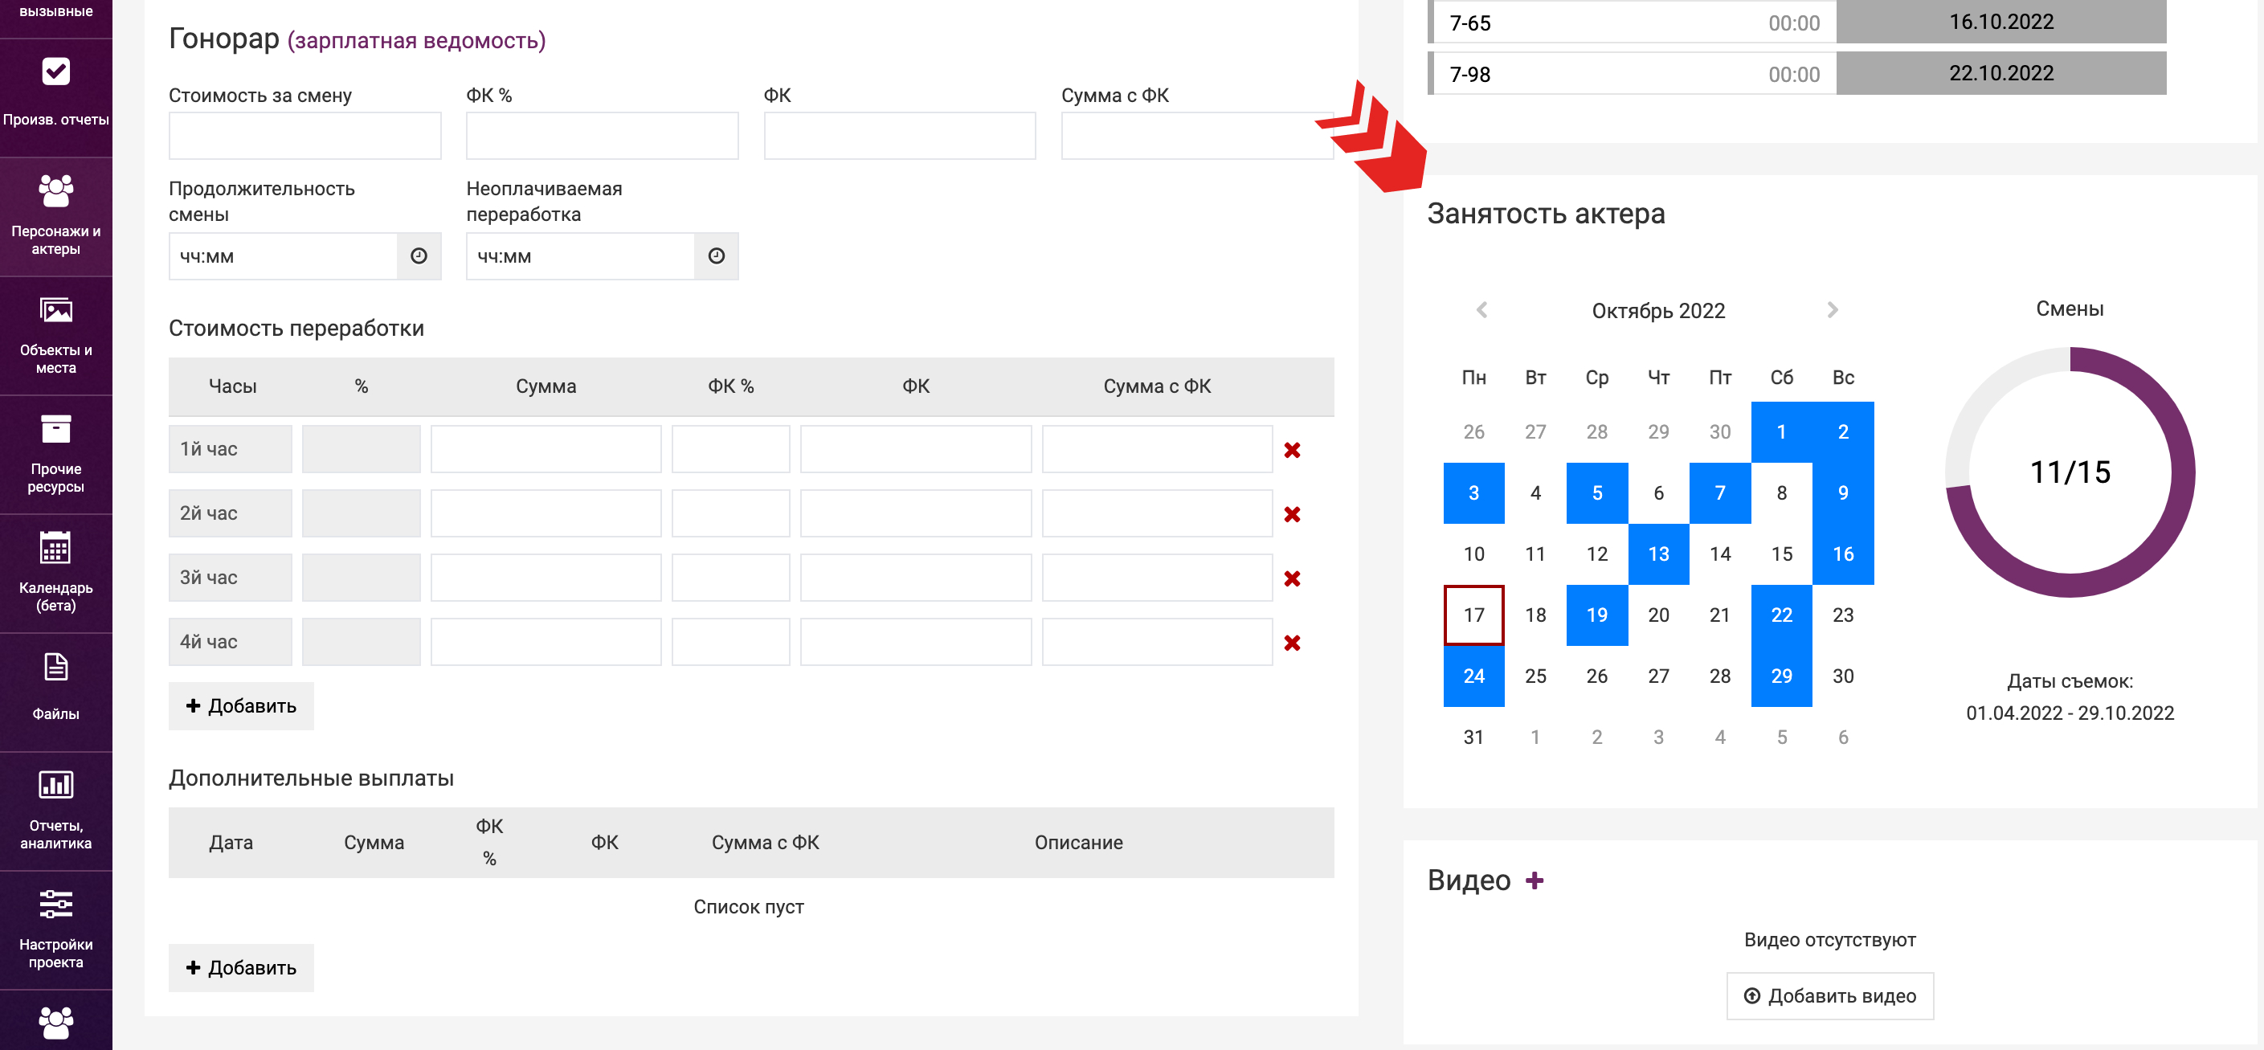This screenshot has width=2264, height=1050.
Task: Delete the 2й час overtime row
Action: pos(1292,514)
